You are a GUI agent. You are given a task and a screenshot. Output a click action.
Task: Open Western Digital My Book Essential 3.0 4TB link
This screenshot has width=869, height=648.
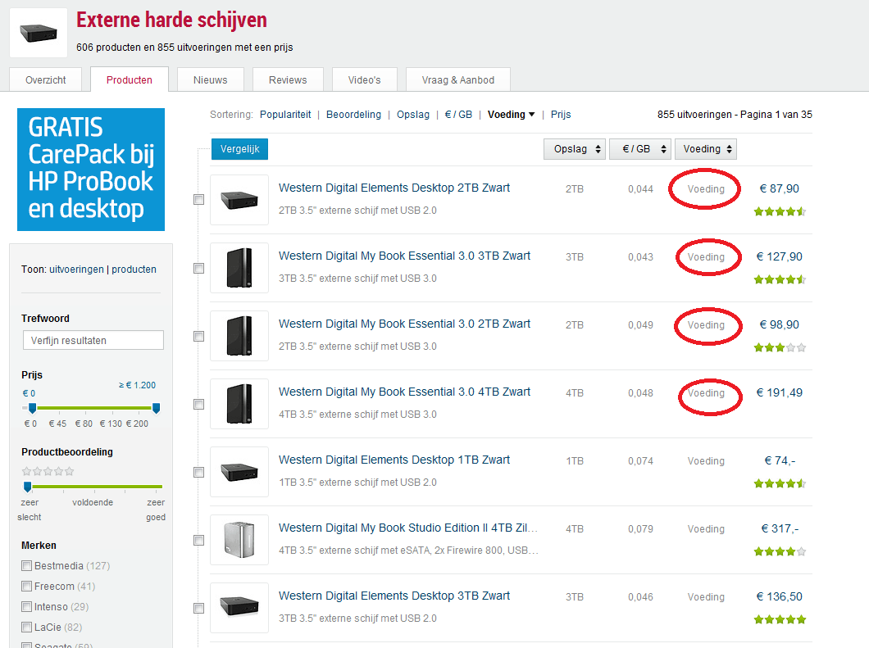pyautogui.click(x=404, y=392)
